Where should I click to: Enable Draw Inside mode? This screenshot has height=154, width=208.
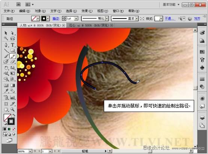tap(13, 134)
